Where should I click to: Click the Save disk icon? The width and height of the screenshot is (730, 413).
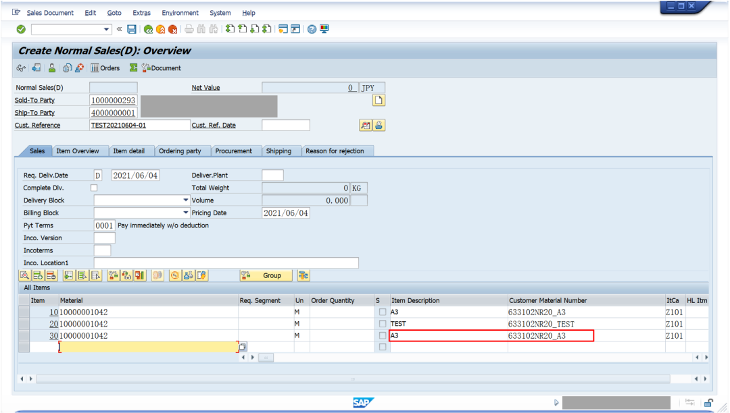click(132, 29)
